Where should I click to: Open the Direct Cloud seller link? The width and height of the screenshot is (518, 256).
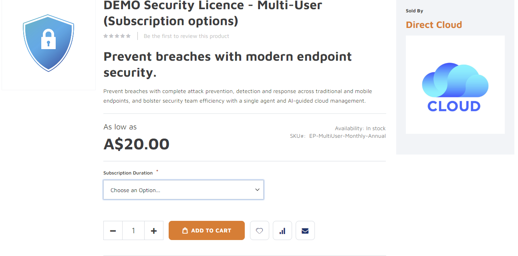(x=434, y=25)
